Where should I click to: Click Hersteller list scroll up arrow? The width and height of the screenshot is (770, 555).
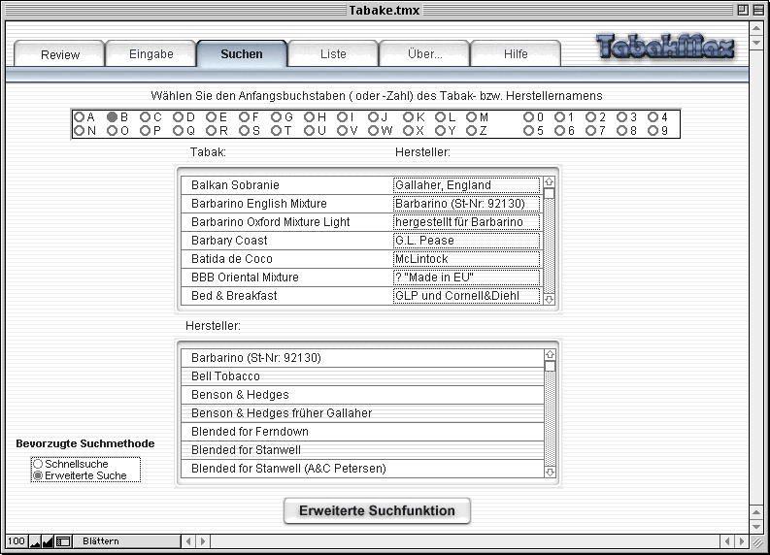tap(550, 354)
